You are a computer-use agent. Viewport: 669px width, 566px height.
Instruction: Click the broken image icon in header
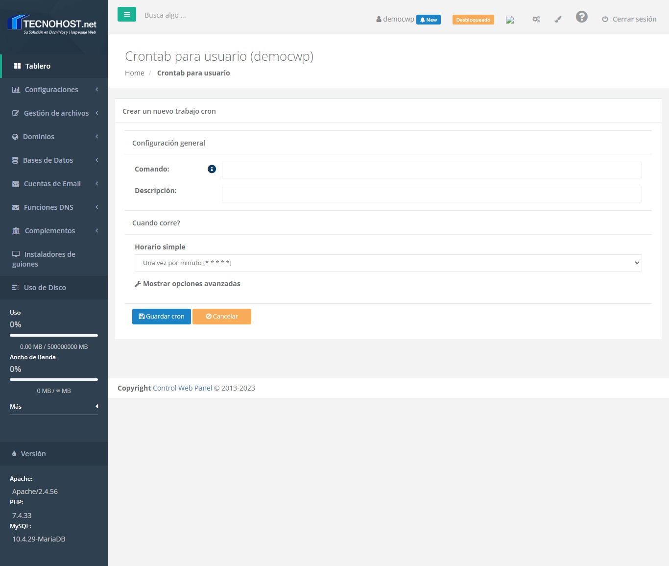coord(510,20)
